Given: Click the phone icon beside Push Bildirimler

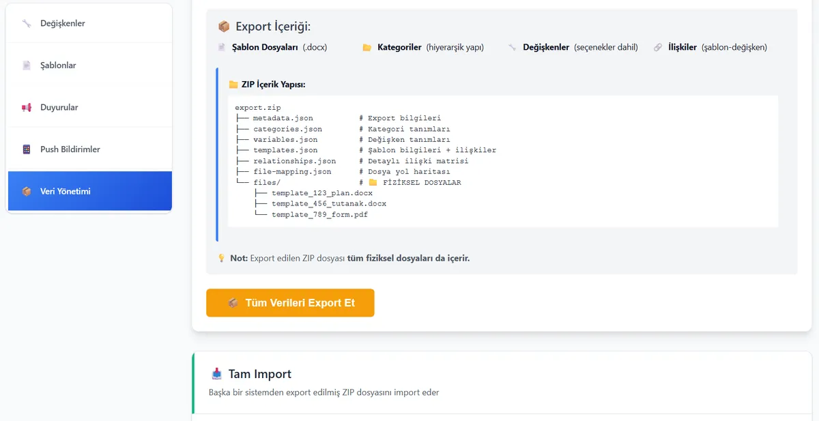Looking at the screenshot, I should click(x=27, y=149).
